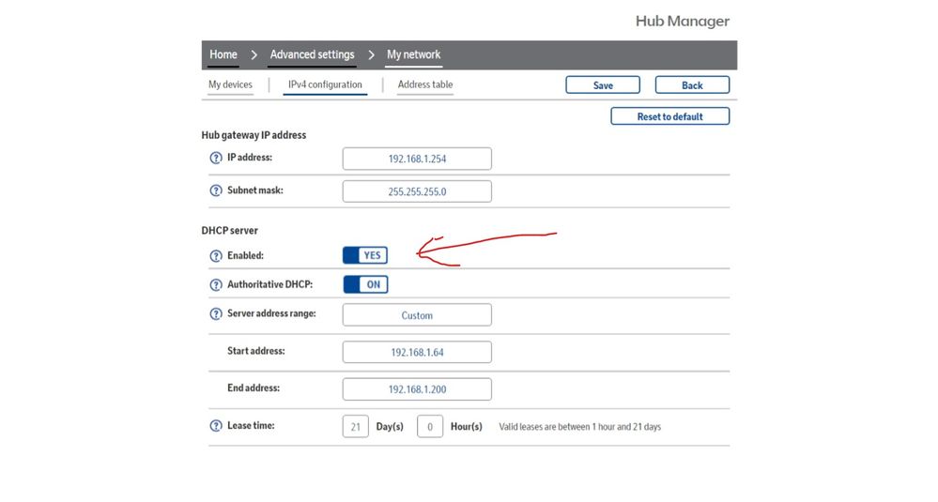Open Server address range Custom dropdown

[x=417, y=315]
